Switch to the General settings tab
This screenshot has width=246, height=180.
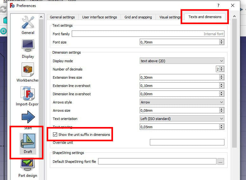click(x=62, y=17)
